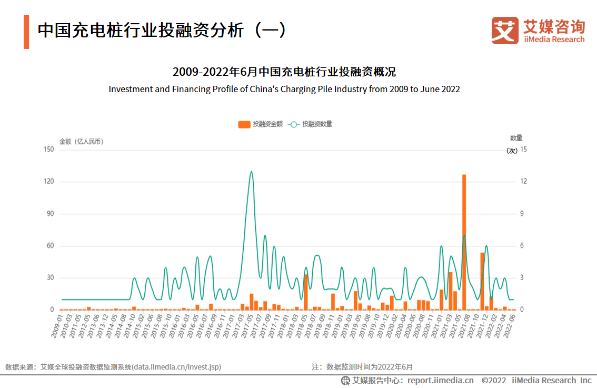Click the 150 value on left axis
Screen dimensions: 597x388
pyautogui.click(x=49, y=150)
